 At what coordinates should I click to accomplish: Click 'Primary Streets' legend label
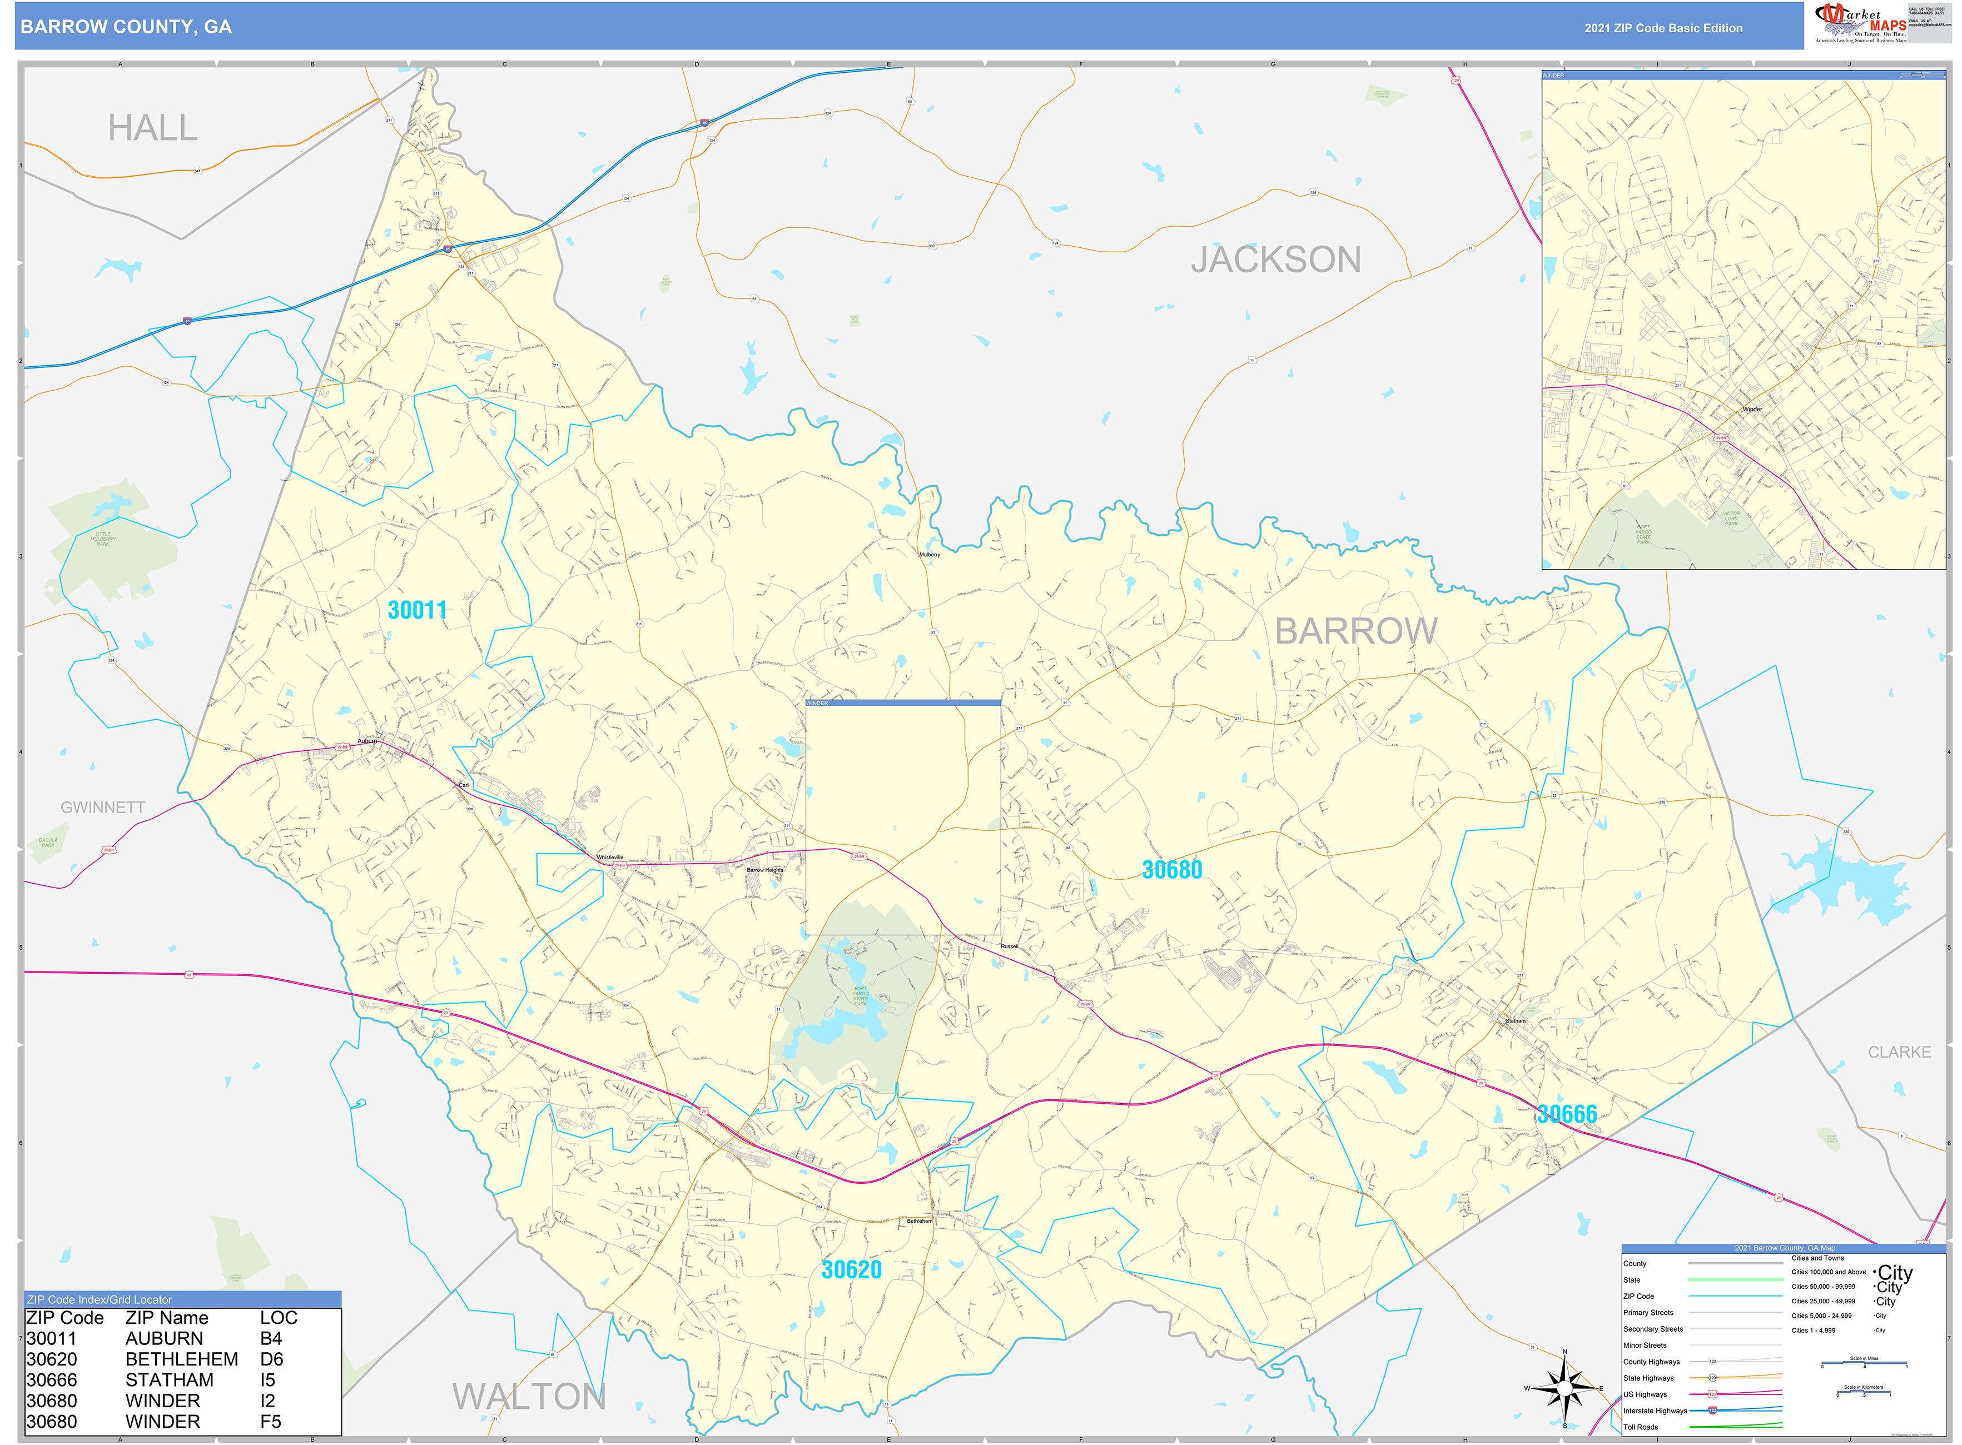(1648, 1313)
